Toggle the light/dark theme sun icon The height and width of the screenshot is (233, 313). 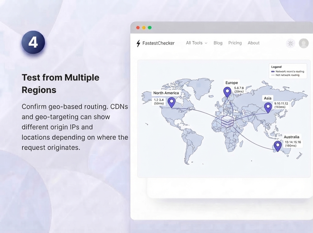(291, 43)
